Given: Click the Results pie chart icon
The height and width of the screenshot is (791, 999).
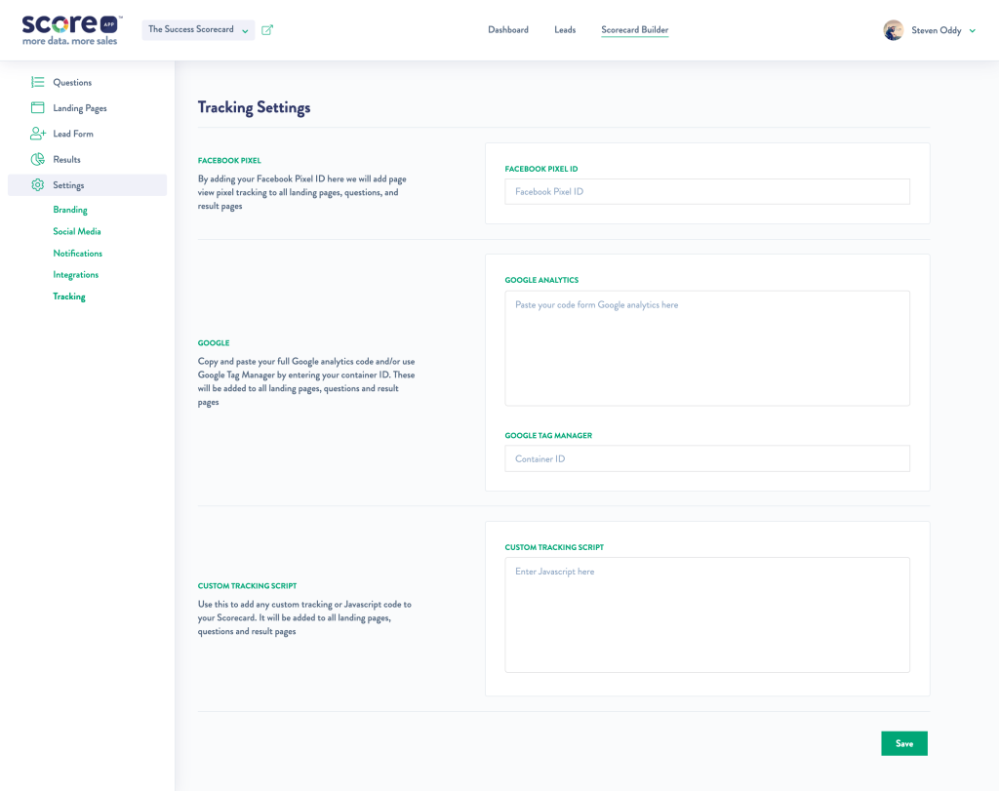Looking at the screenshot, I should [x=38, y=159].
